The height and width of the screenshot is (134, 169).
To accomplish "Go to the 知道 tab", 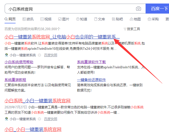I will [82, 19].
